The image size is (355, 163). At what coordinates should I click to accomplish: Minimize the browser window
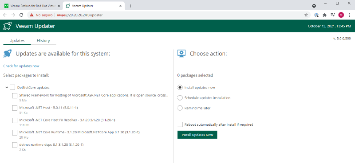click(x=325, y=3)
